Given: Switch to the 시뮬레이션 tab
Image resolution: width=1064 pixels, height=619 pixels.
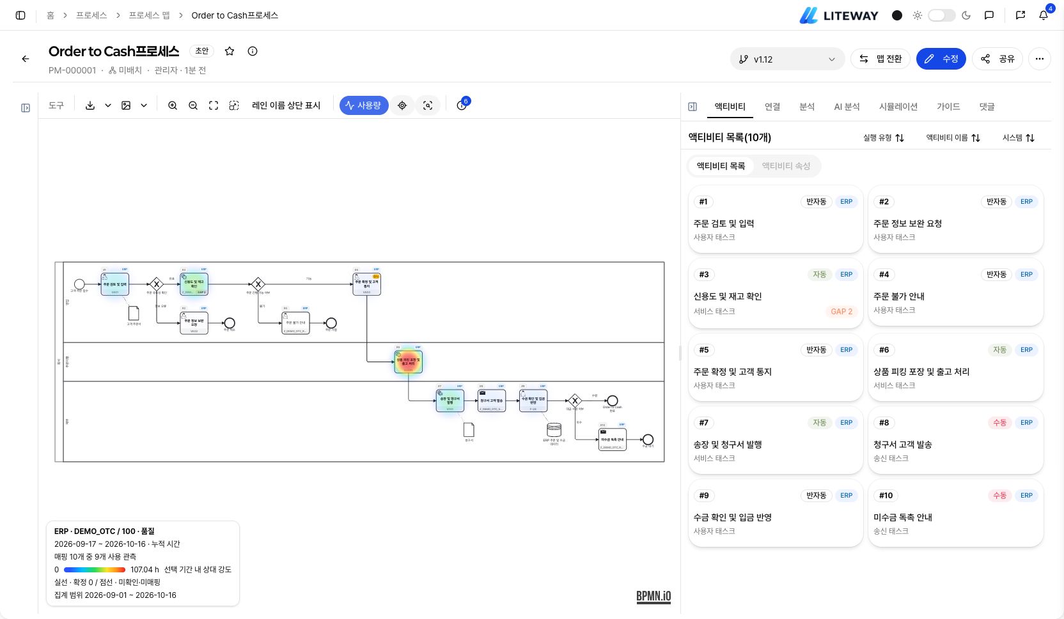Looking at the screenshot, I should 898,107.
